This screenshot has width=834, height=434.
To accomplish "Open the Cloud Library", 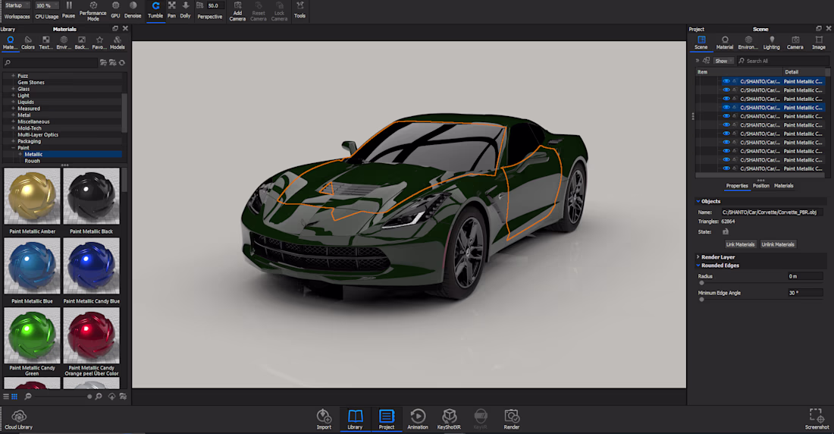I will pos(20,418).
